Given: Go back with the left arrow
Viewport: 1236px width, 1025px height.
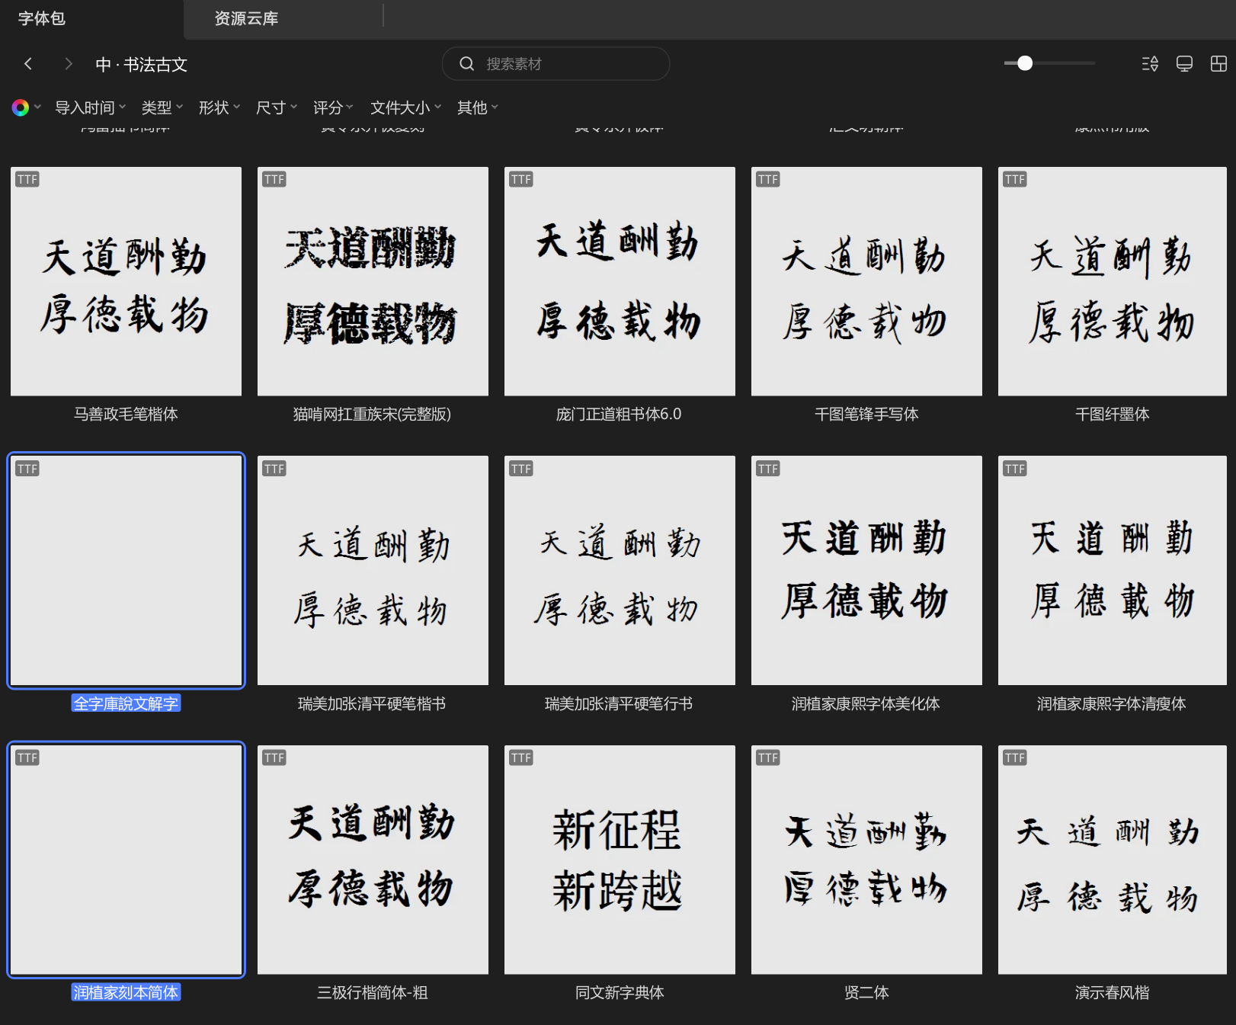Looking at the screenshot, I should tap(28, 64).
